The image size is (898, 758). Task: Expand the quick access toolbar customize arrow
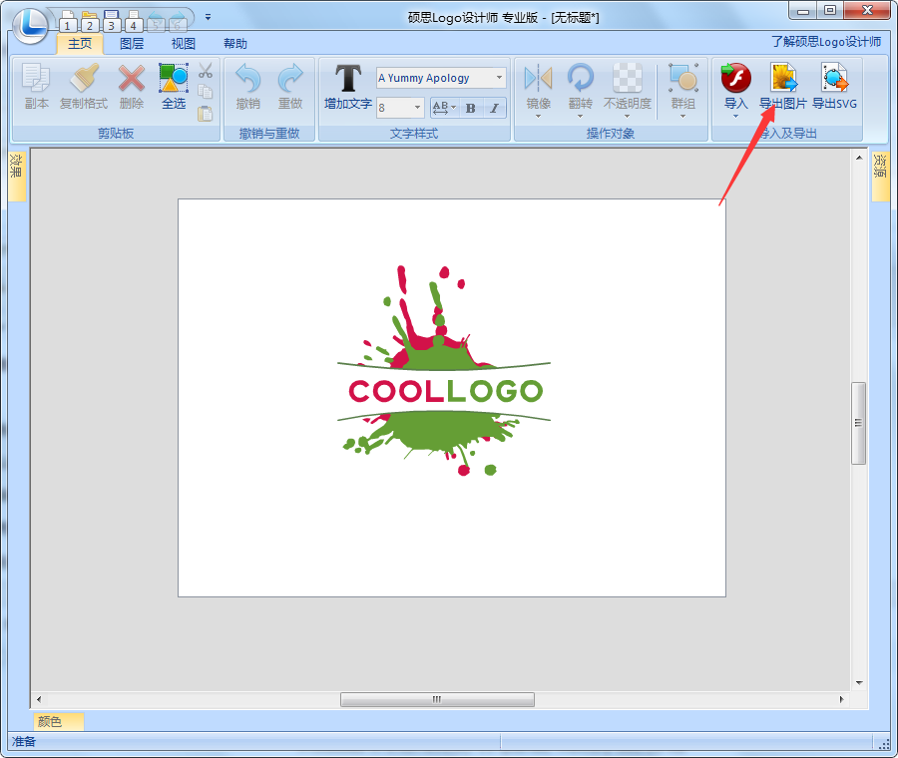click(208, 17)
